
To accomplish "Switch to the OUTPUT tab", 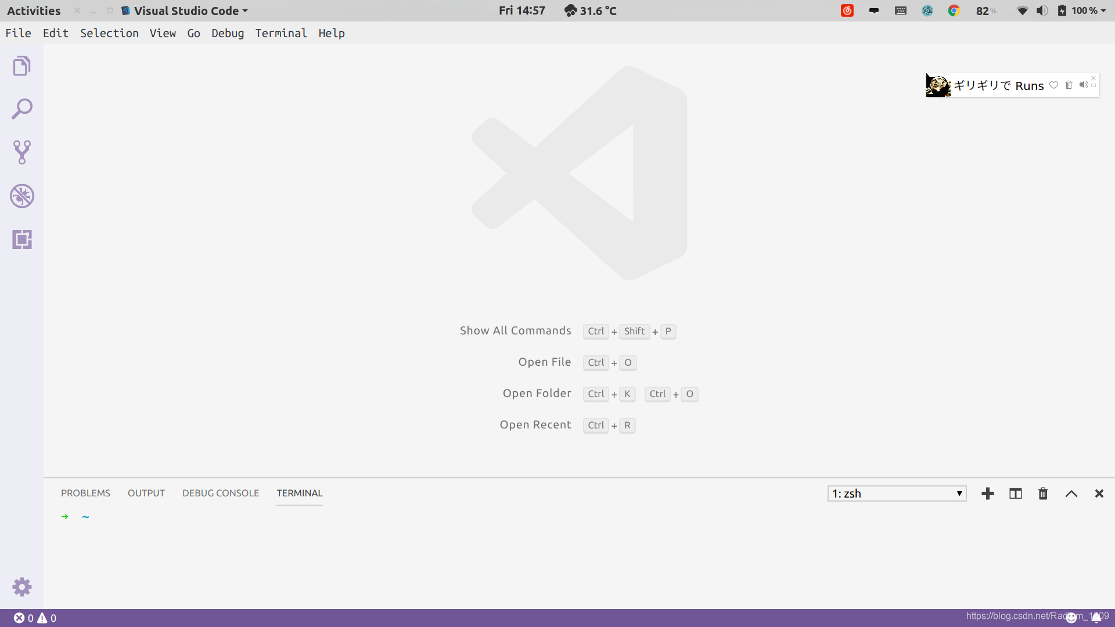I will 146,493.
